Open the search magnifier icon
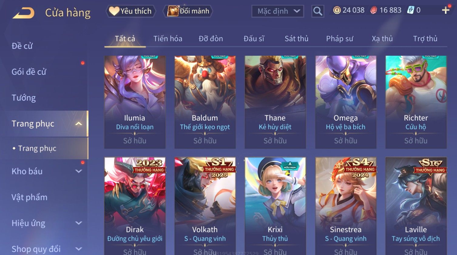Viewport: 457px width, 255px height. point(318,11)
